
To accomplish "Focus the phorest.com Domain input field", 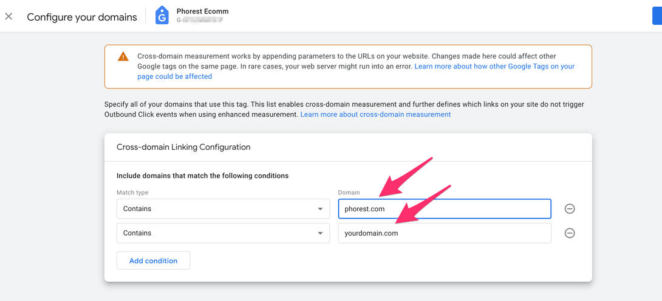I will pyautogui.click(x=444, y=209).
